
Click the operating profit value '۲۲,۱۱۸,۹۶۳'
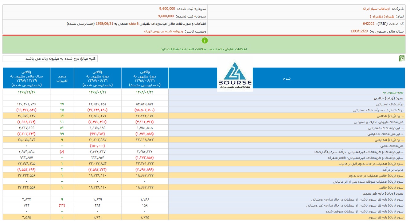point(145,140)
